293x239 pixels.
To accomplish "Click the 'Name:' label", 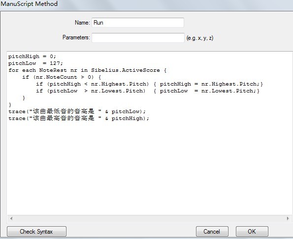I will click(x=82, y=23).
